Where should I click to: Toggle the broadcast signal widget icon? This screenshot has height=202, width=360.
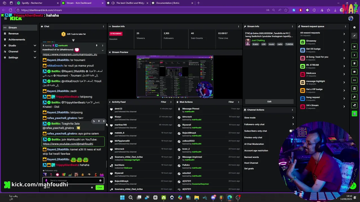click(354, 80)
